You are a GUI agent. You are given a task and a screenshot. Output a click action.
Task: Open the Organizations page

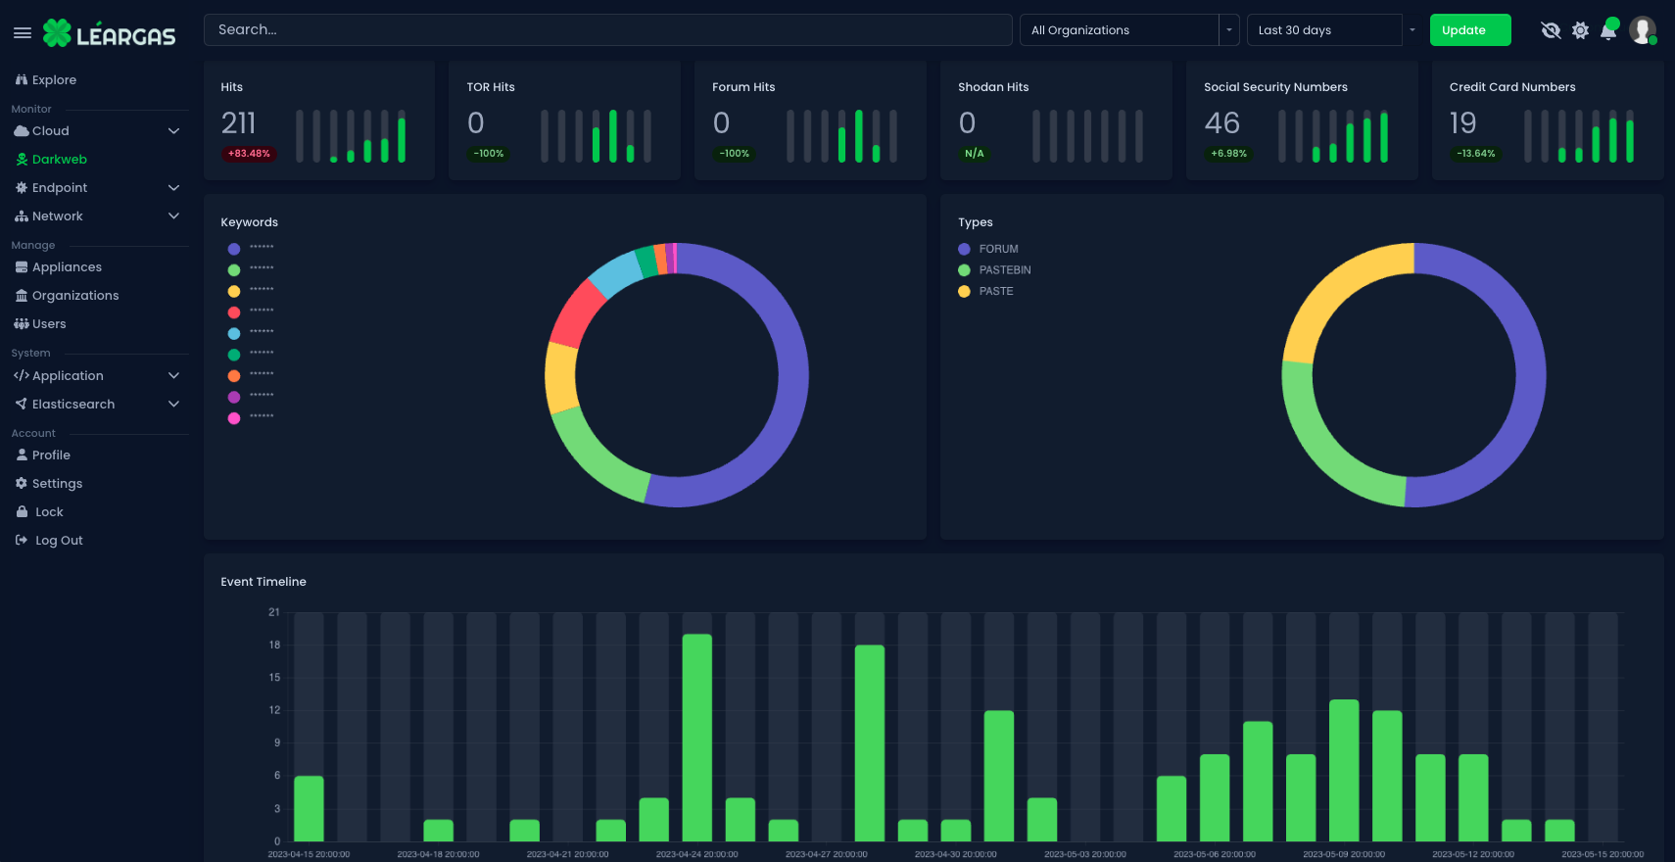click(75, 296)
